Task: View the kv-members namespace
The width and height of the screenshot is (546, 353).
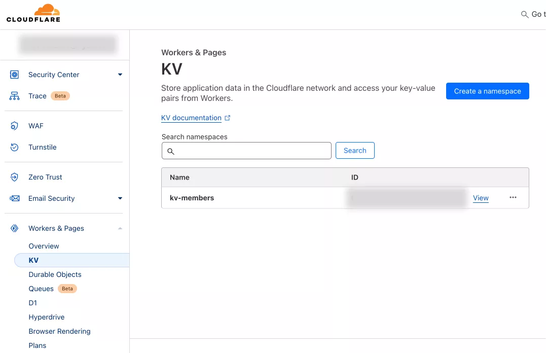Action: pyautogui.click(x=481, y=198)
